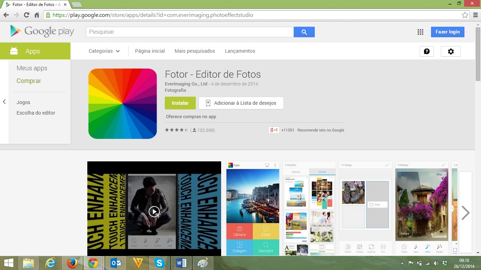Screen dimensions: 481x270
Task: Click the Google +1 button
Action: click(274, 130)
